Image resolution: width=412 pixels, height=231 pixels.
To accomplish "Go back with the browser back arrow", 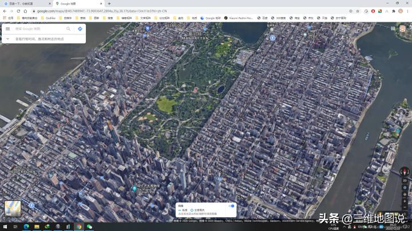I will (x=5, y=11).
